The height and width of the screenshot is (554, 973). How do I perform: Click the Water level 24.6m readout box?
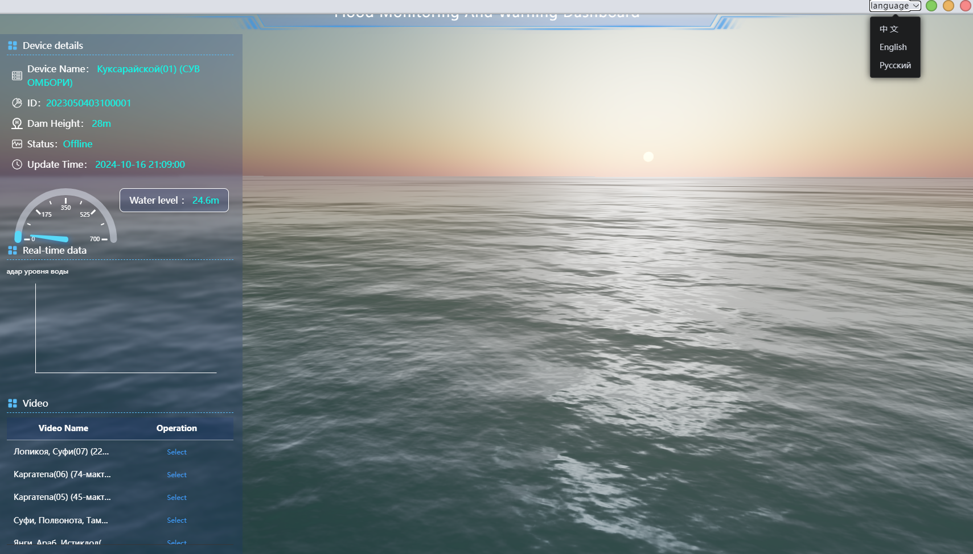coord(174,200)
